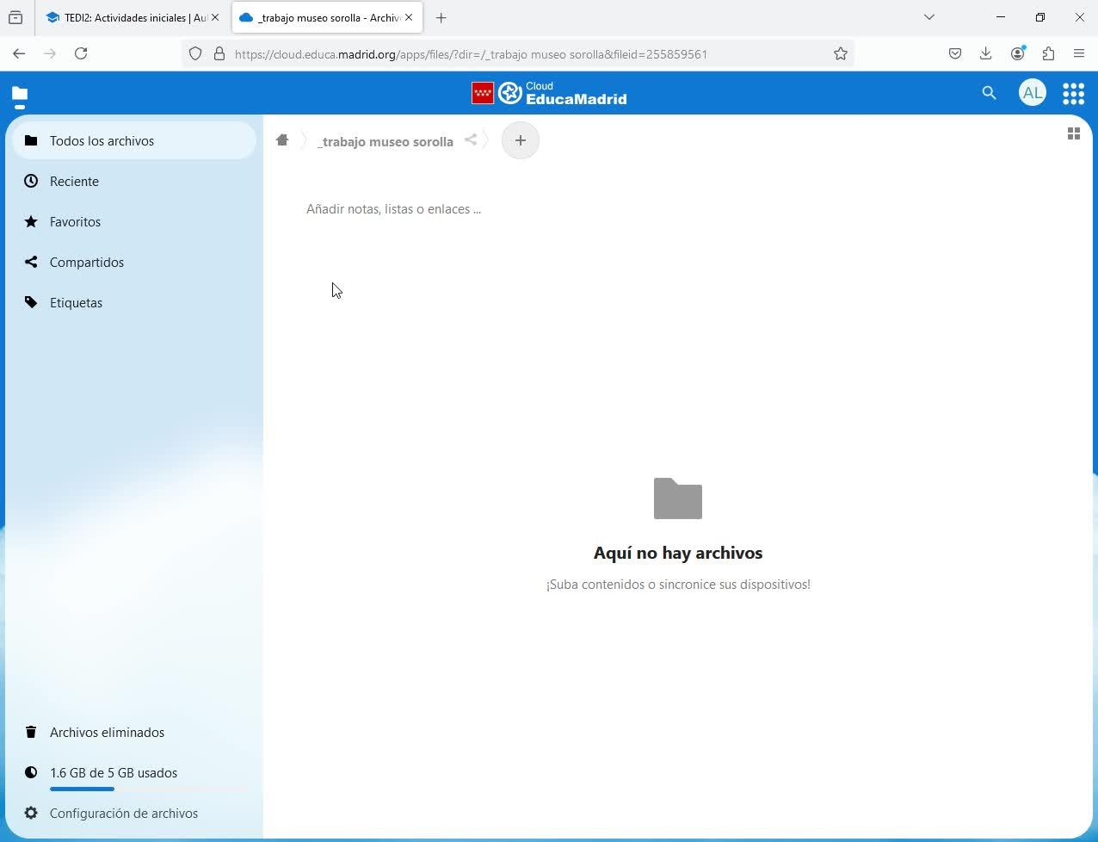Click the folder icon beside Todos los archivos
This screenshot has height=842, width=1098.
(x=31, y=140)
